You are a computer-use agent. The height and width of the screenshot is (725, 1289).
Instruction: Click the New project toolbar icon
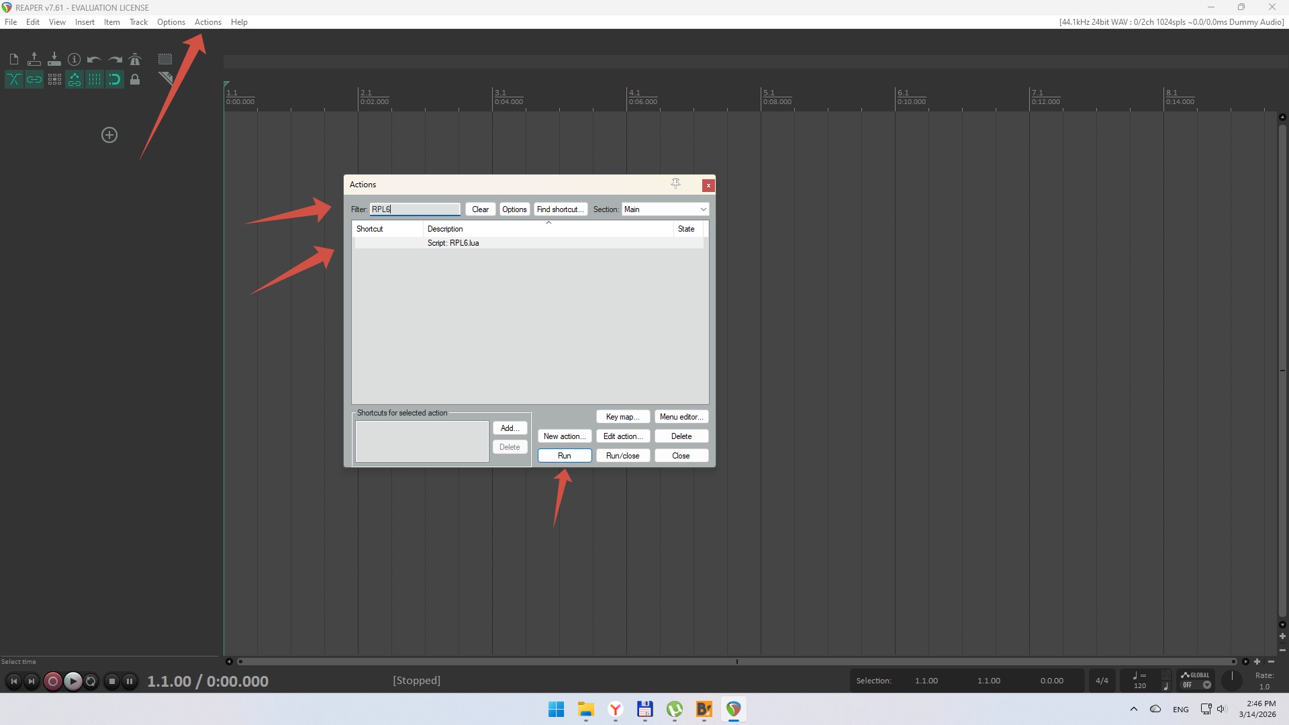(14, 59)
